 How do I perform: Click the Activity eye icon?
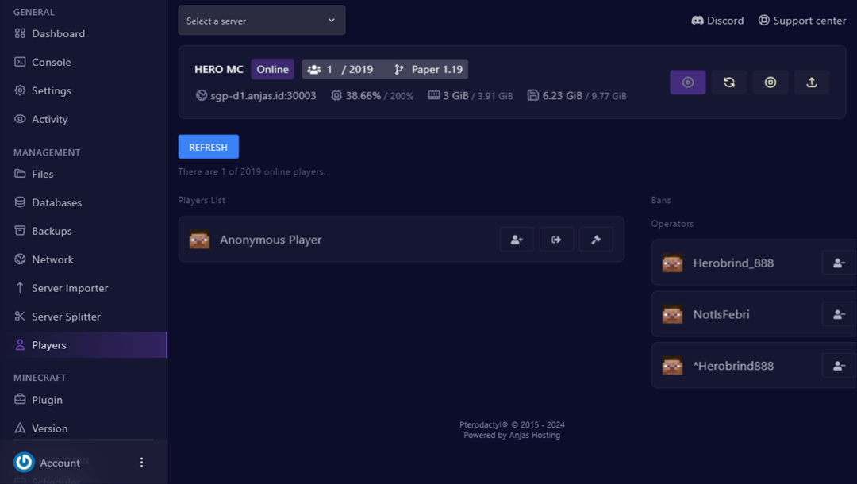click(20, 118)
